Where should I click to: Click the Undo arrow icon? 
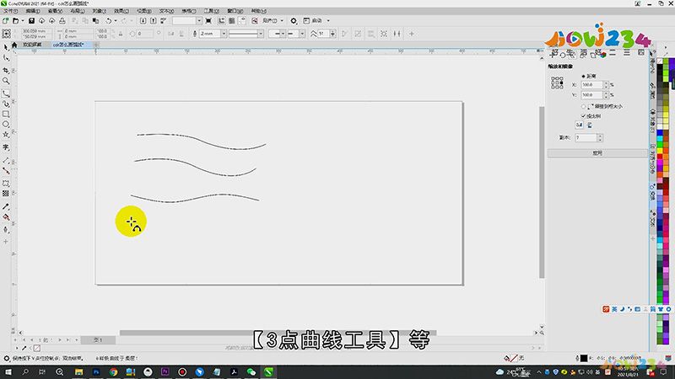(109, 20)
